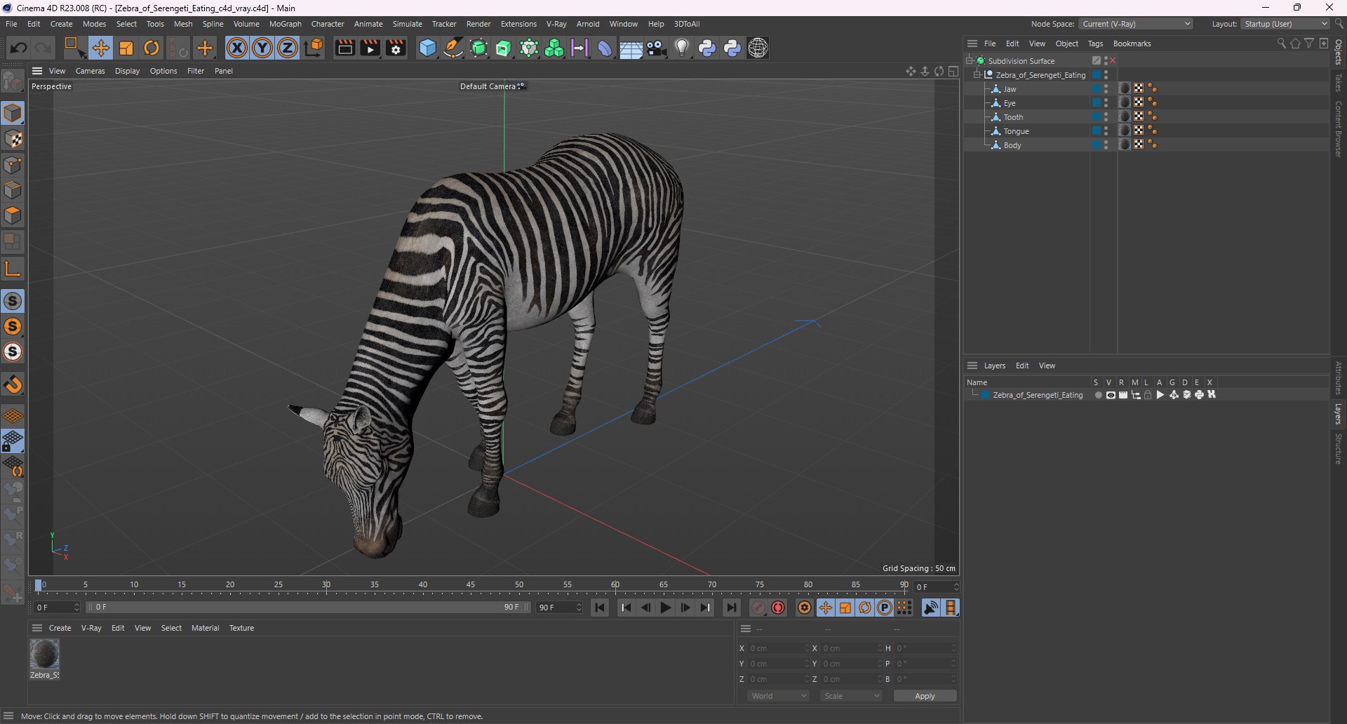Screen dimensions: 1347x724
Task: Enable Axis mode L icon
Action: pos(13,269)
